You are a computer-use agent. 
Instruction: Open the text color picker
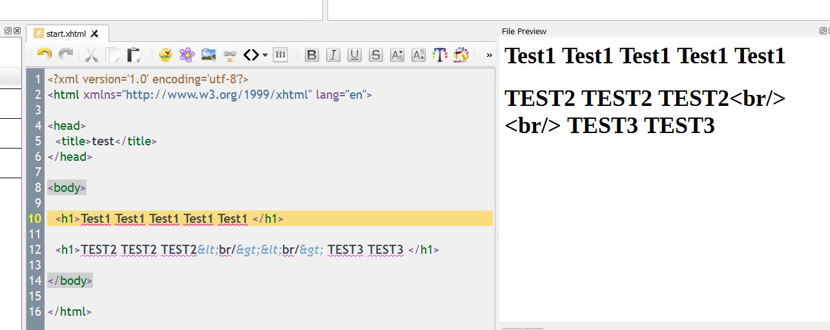coord(440,55)
